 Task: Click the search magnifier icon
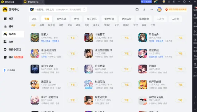(84, 9)
